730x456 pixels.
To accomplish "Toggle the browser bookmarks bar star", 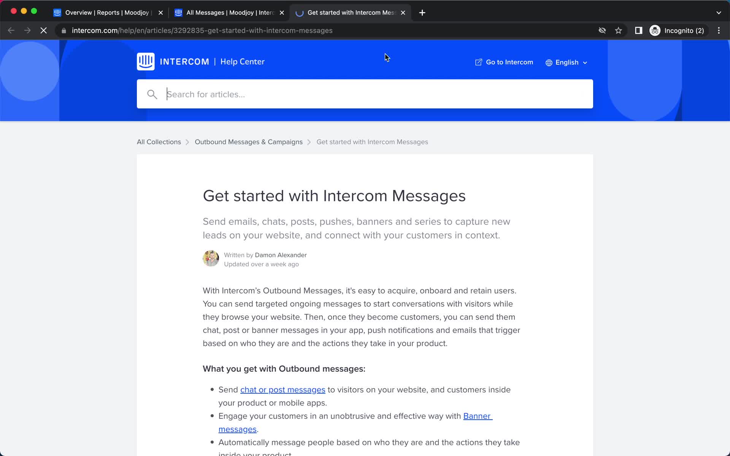I will pyautogui.click(x=620, y=30).
